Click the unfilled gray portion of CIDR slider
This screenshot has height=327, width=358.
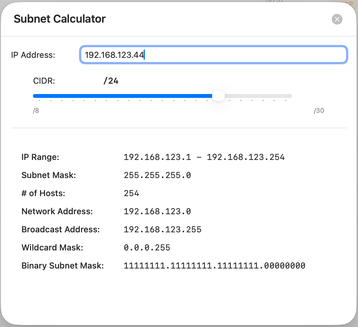[259, 96]
